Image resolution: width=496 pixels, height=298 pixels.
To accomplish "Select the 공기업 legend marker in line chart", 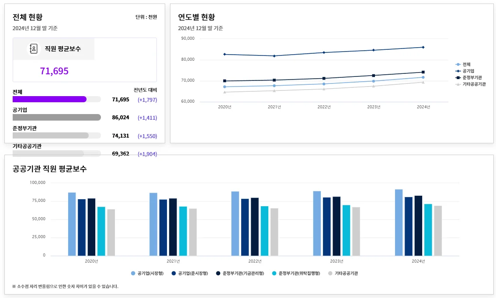I will pyautogui.click(x=458, y=70).
